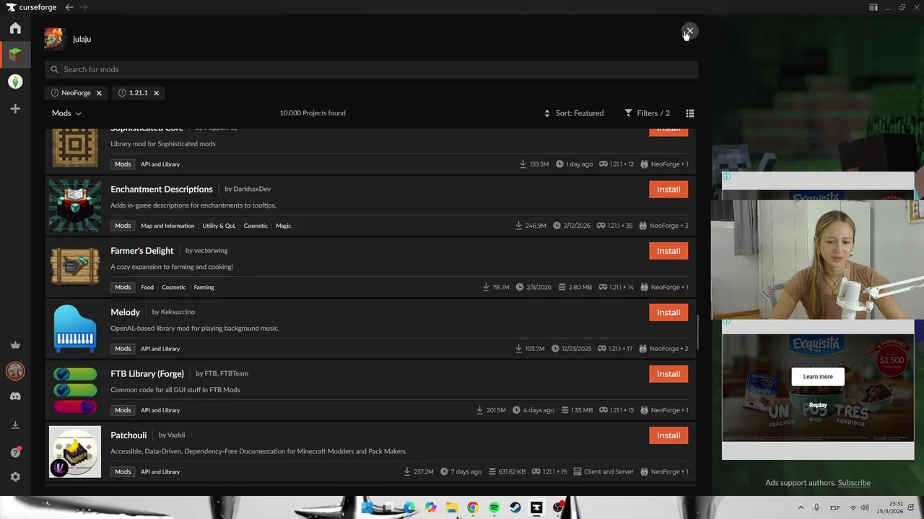Open the window menu icon in title bar
Screen dimensions: 924x519
(x=873, y=7)
